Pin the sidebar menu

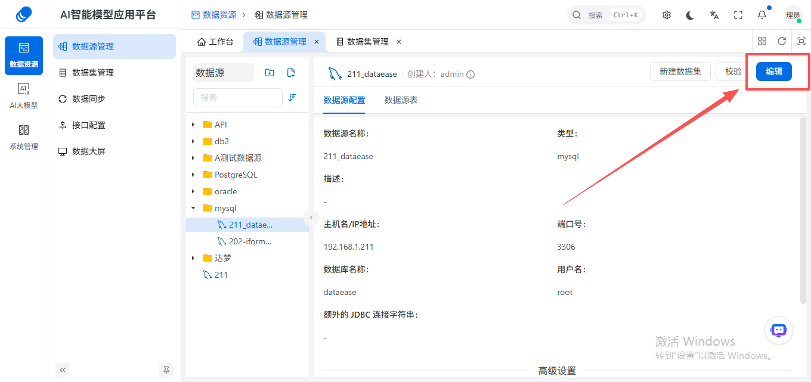pos(166,369)
